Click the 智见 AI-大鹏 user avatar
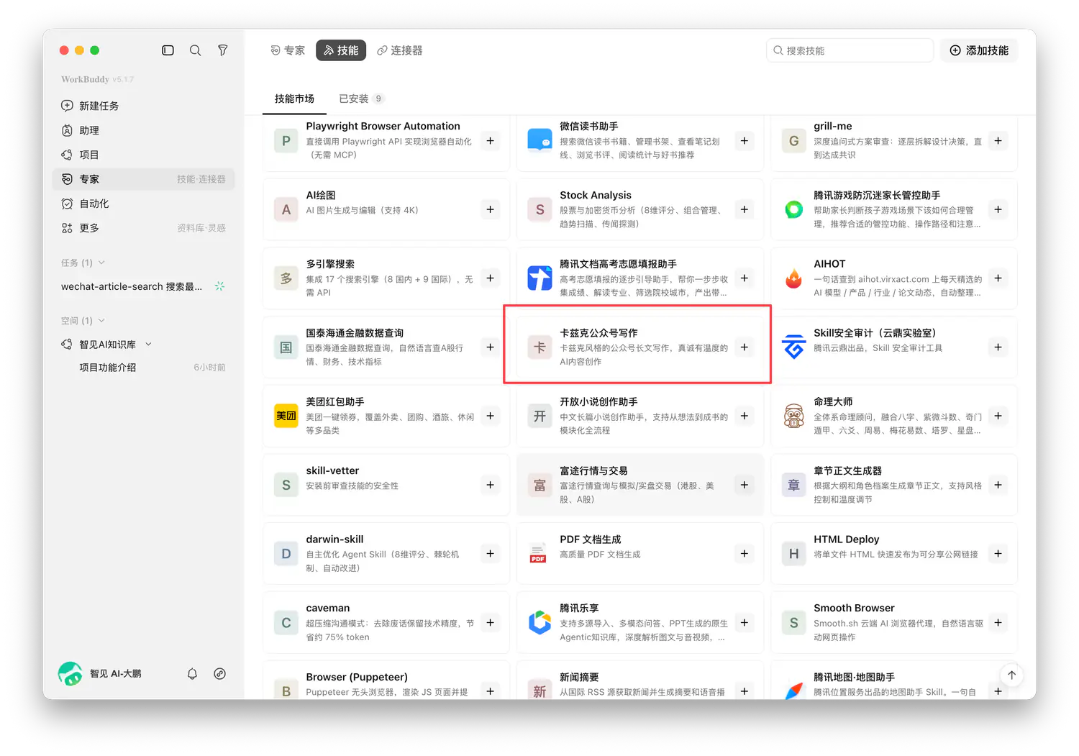 (70, 674)
